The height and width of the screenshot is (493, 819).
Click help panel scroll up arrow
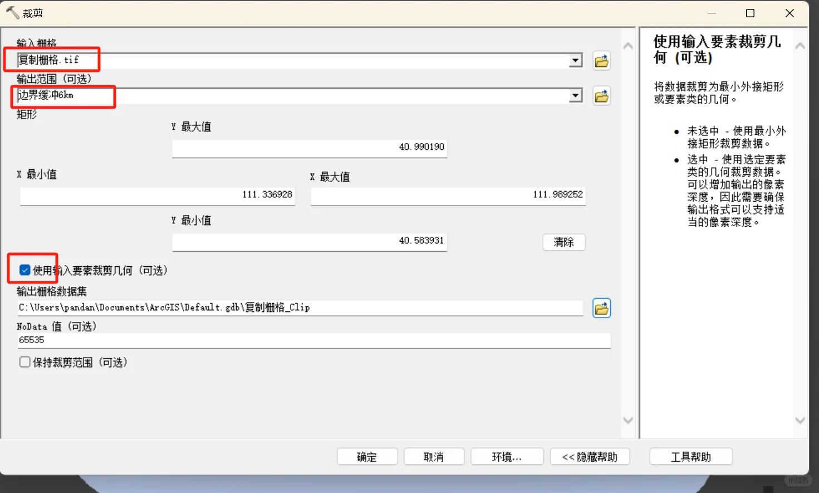pos(800,46)
